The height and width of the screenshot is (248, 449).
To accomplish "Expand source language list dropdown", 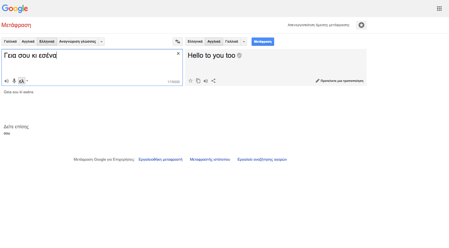I will coord(102,42).
